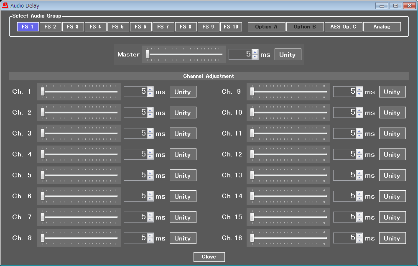The width and height of the screenshot is (418, 266).
Task: Decrease Ch. 1 delay with down spinner arrow
Action: (150, 94)
